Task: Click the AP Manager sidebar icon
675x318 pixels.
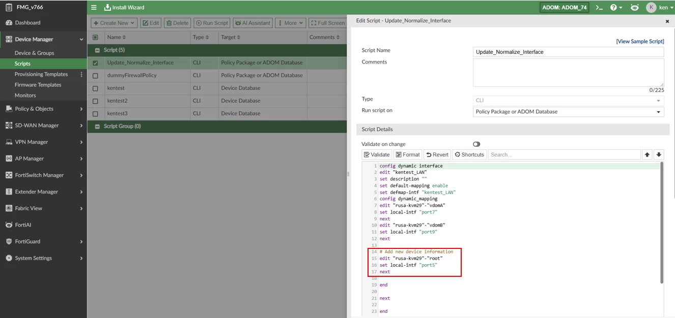Action: (9, 158)
